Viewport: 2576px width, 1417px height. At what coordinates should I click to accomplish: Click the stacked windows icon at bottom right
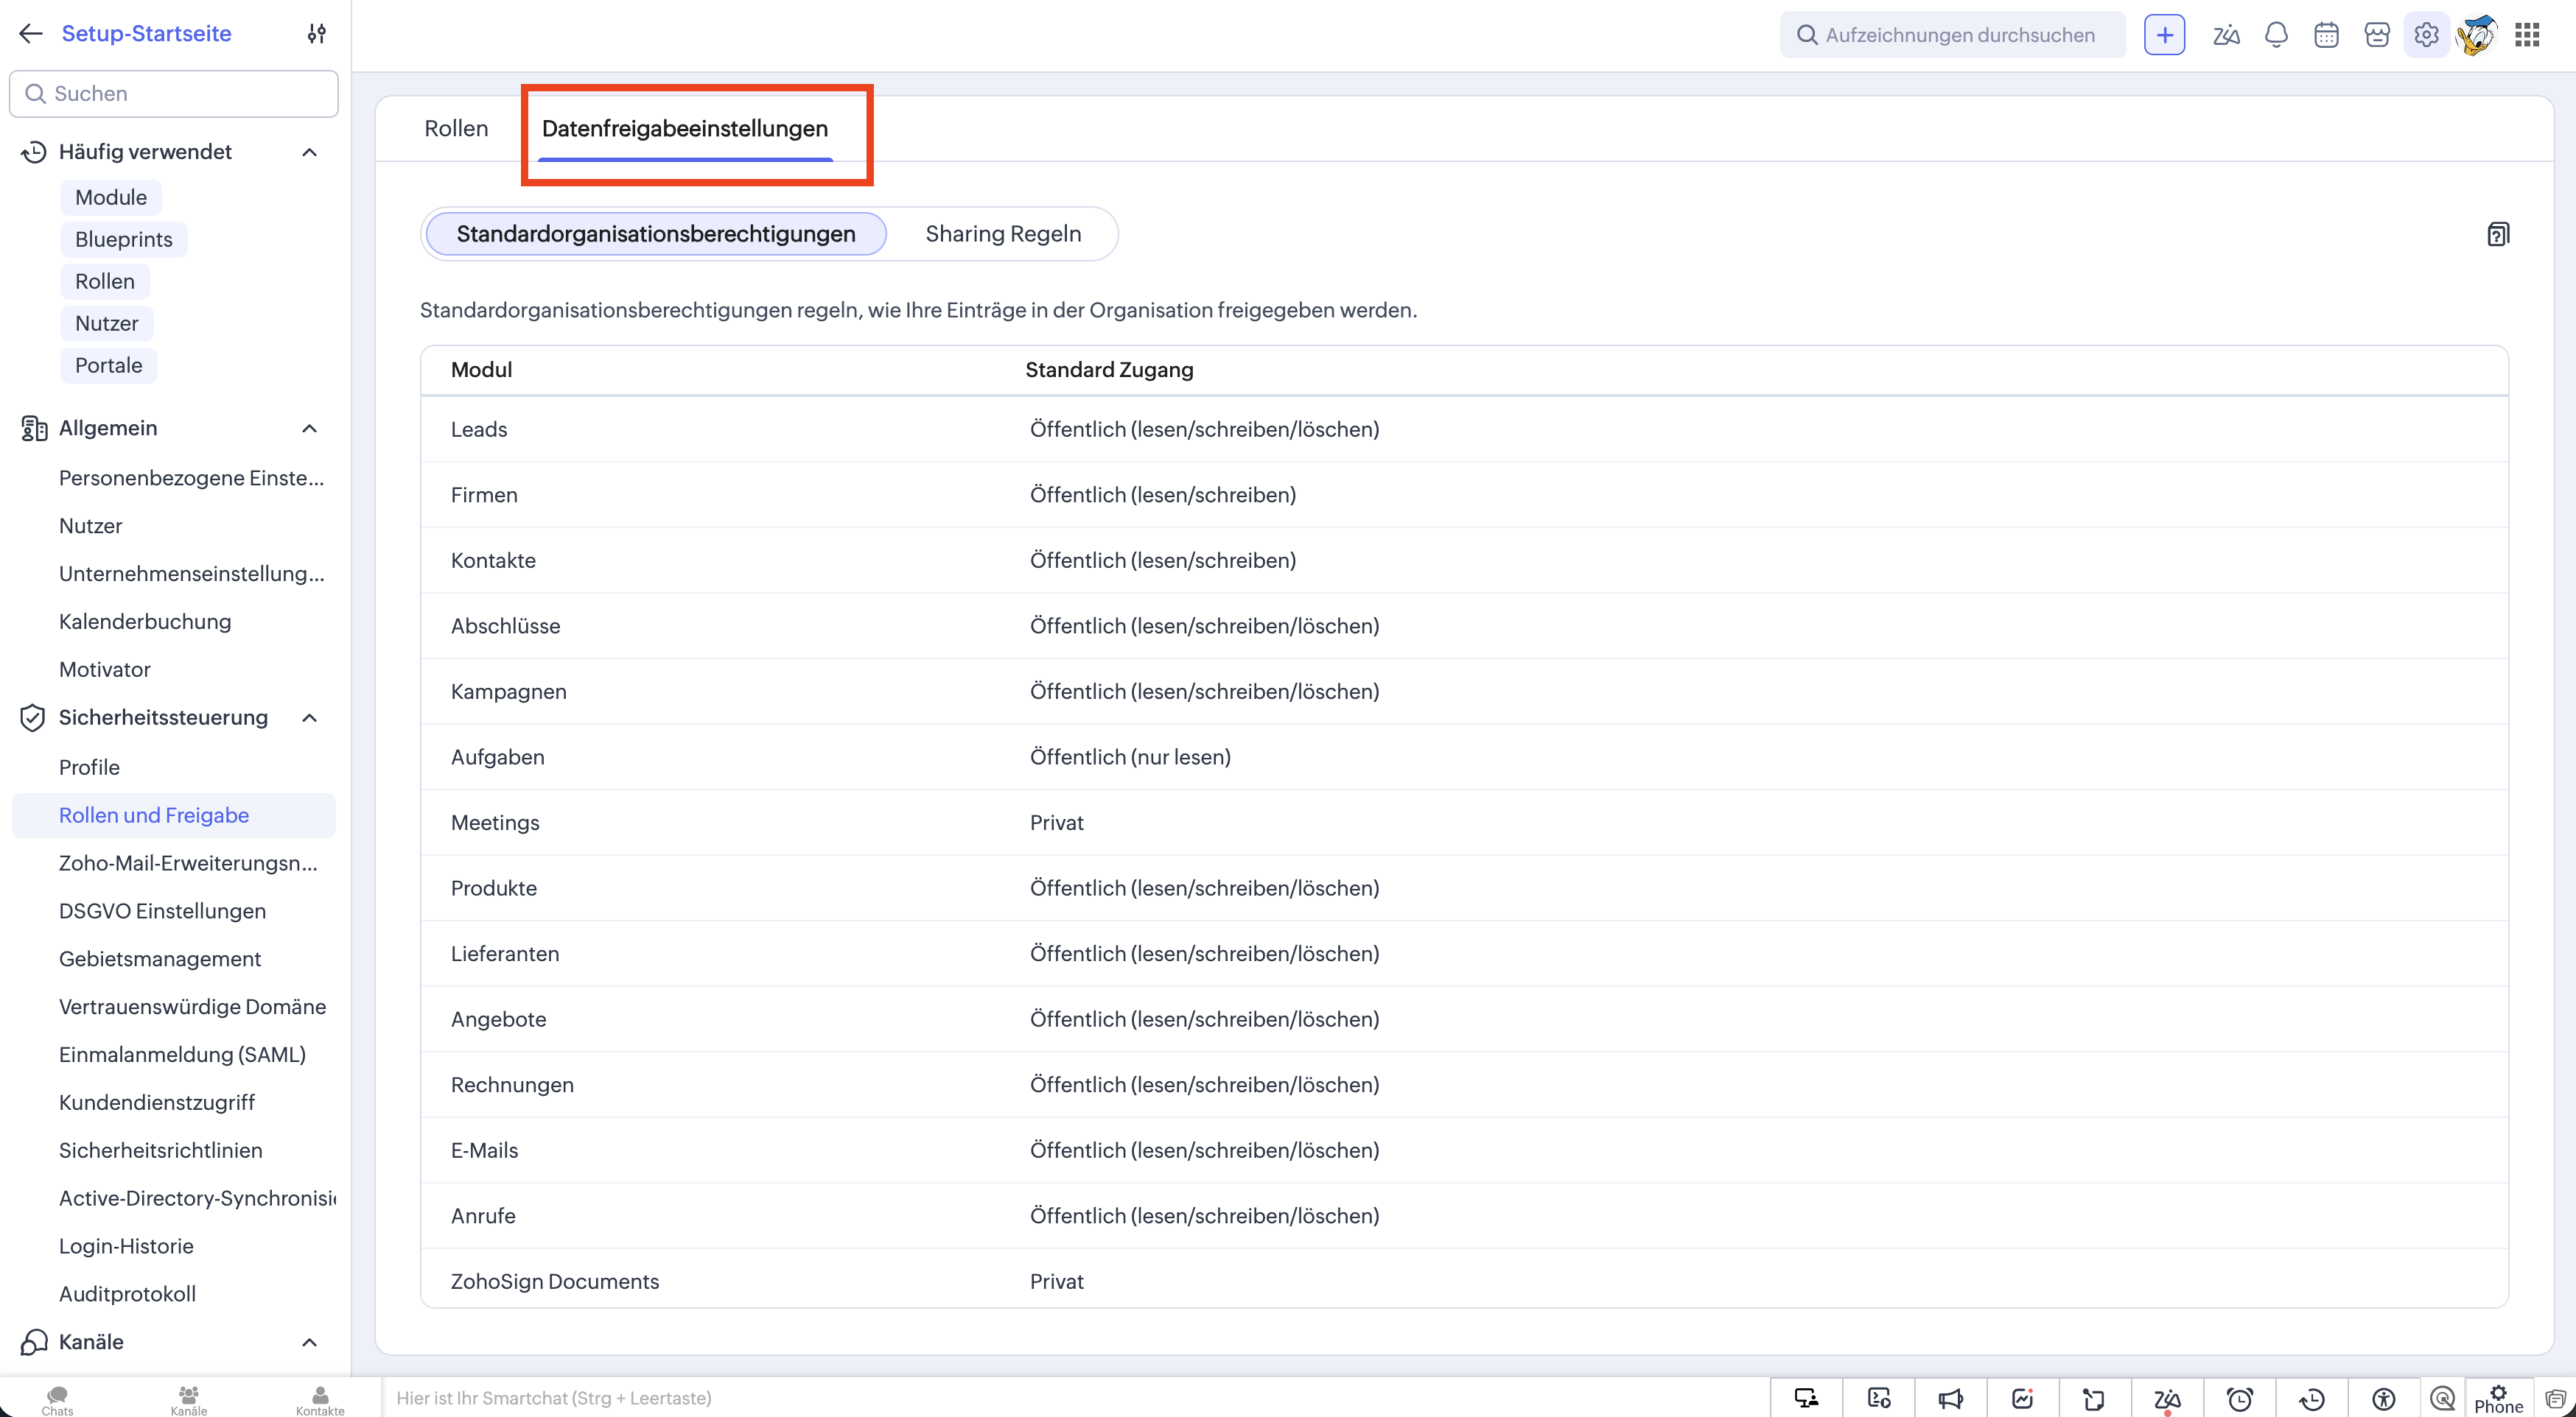tap(2555, 1398)
